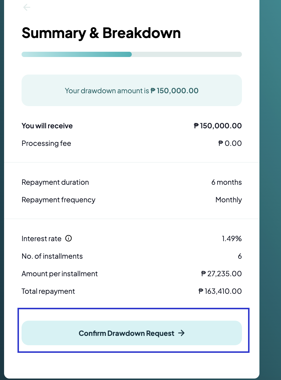Click the Processing fee label
This screenshot has height=380, width=281.
click(46, 144)
